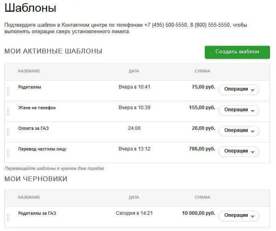276x231 pixels.
Task: Expand Операции menu for Жене на телефон
Action: (239, 110)
